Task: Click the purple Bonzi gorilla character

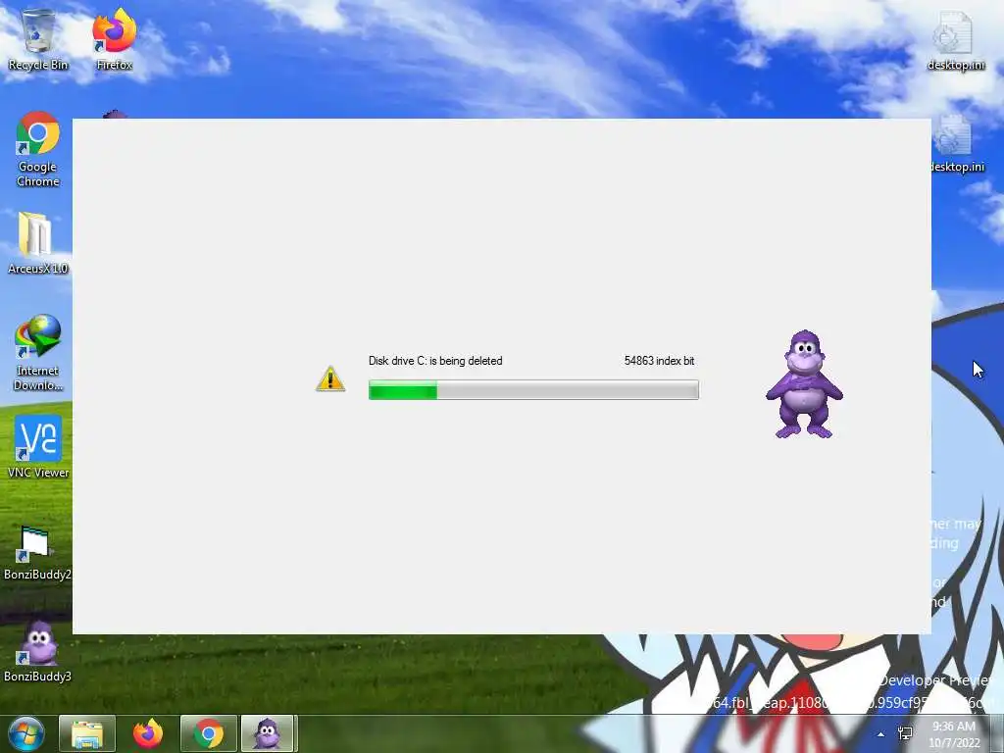Action: [804, 384]
